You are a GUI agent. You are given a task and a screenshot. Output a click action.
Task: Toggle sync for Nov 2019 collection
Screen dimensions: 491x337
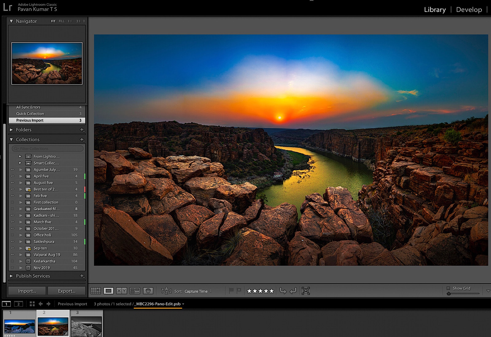tap(12, 268)
